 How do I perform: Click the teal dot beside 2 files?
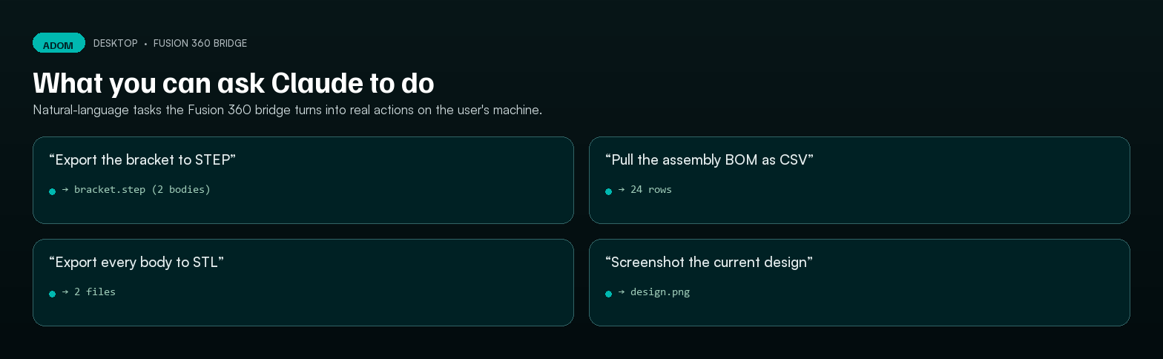click(52, 294)
